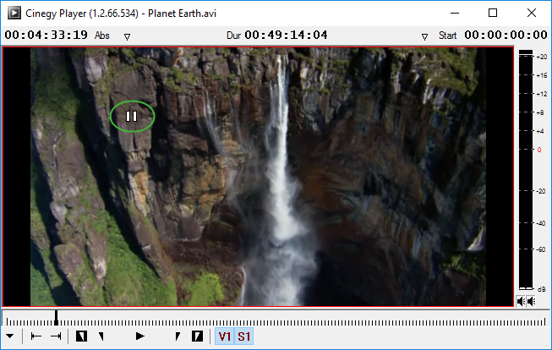Click the Cinegy Player app icon in title bar
The width and height of the screenshot is (552, 350).
click(x=14, y=13)
